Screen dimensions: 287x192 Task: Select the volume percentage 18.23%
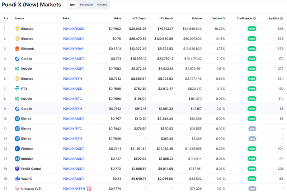coord(220,29)
